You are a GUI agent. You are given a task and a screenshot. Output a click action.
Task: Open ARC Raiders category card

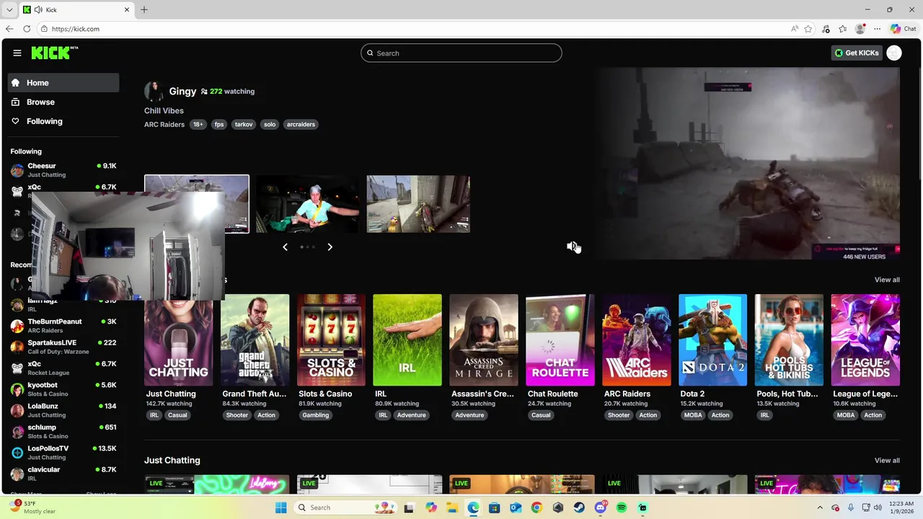pyautogui.click(x=637, y=340)
